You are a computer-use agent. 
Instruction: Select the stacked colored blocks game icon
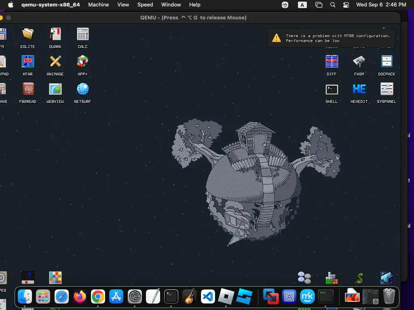332,278
